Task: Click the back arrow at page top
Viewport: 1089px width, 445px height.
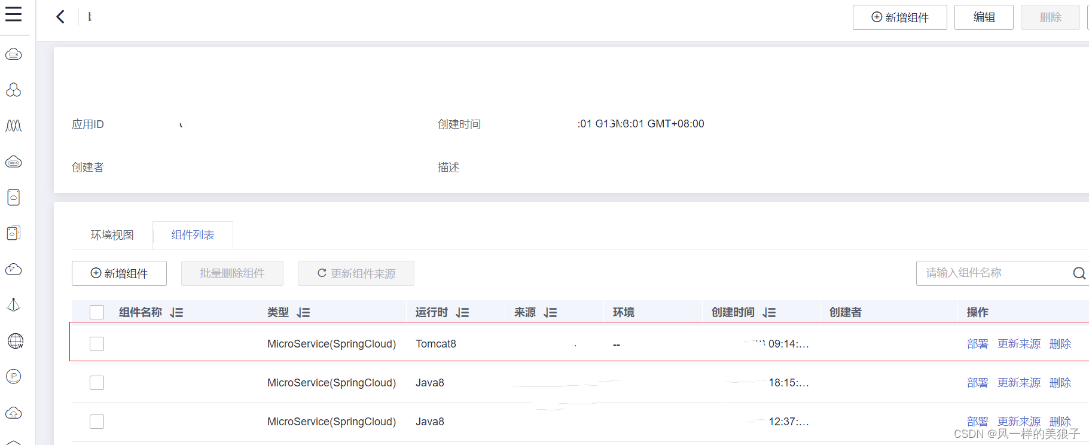Action: (60, 17)
